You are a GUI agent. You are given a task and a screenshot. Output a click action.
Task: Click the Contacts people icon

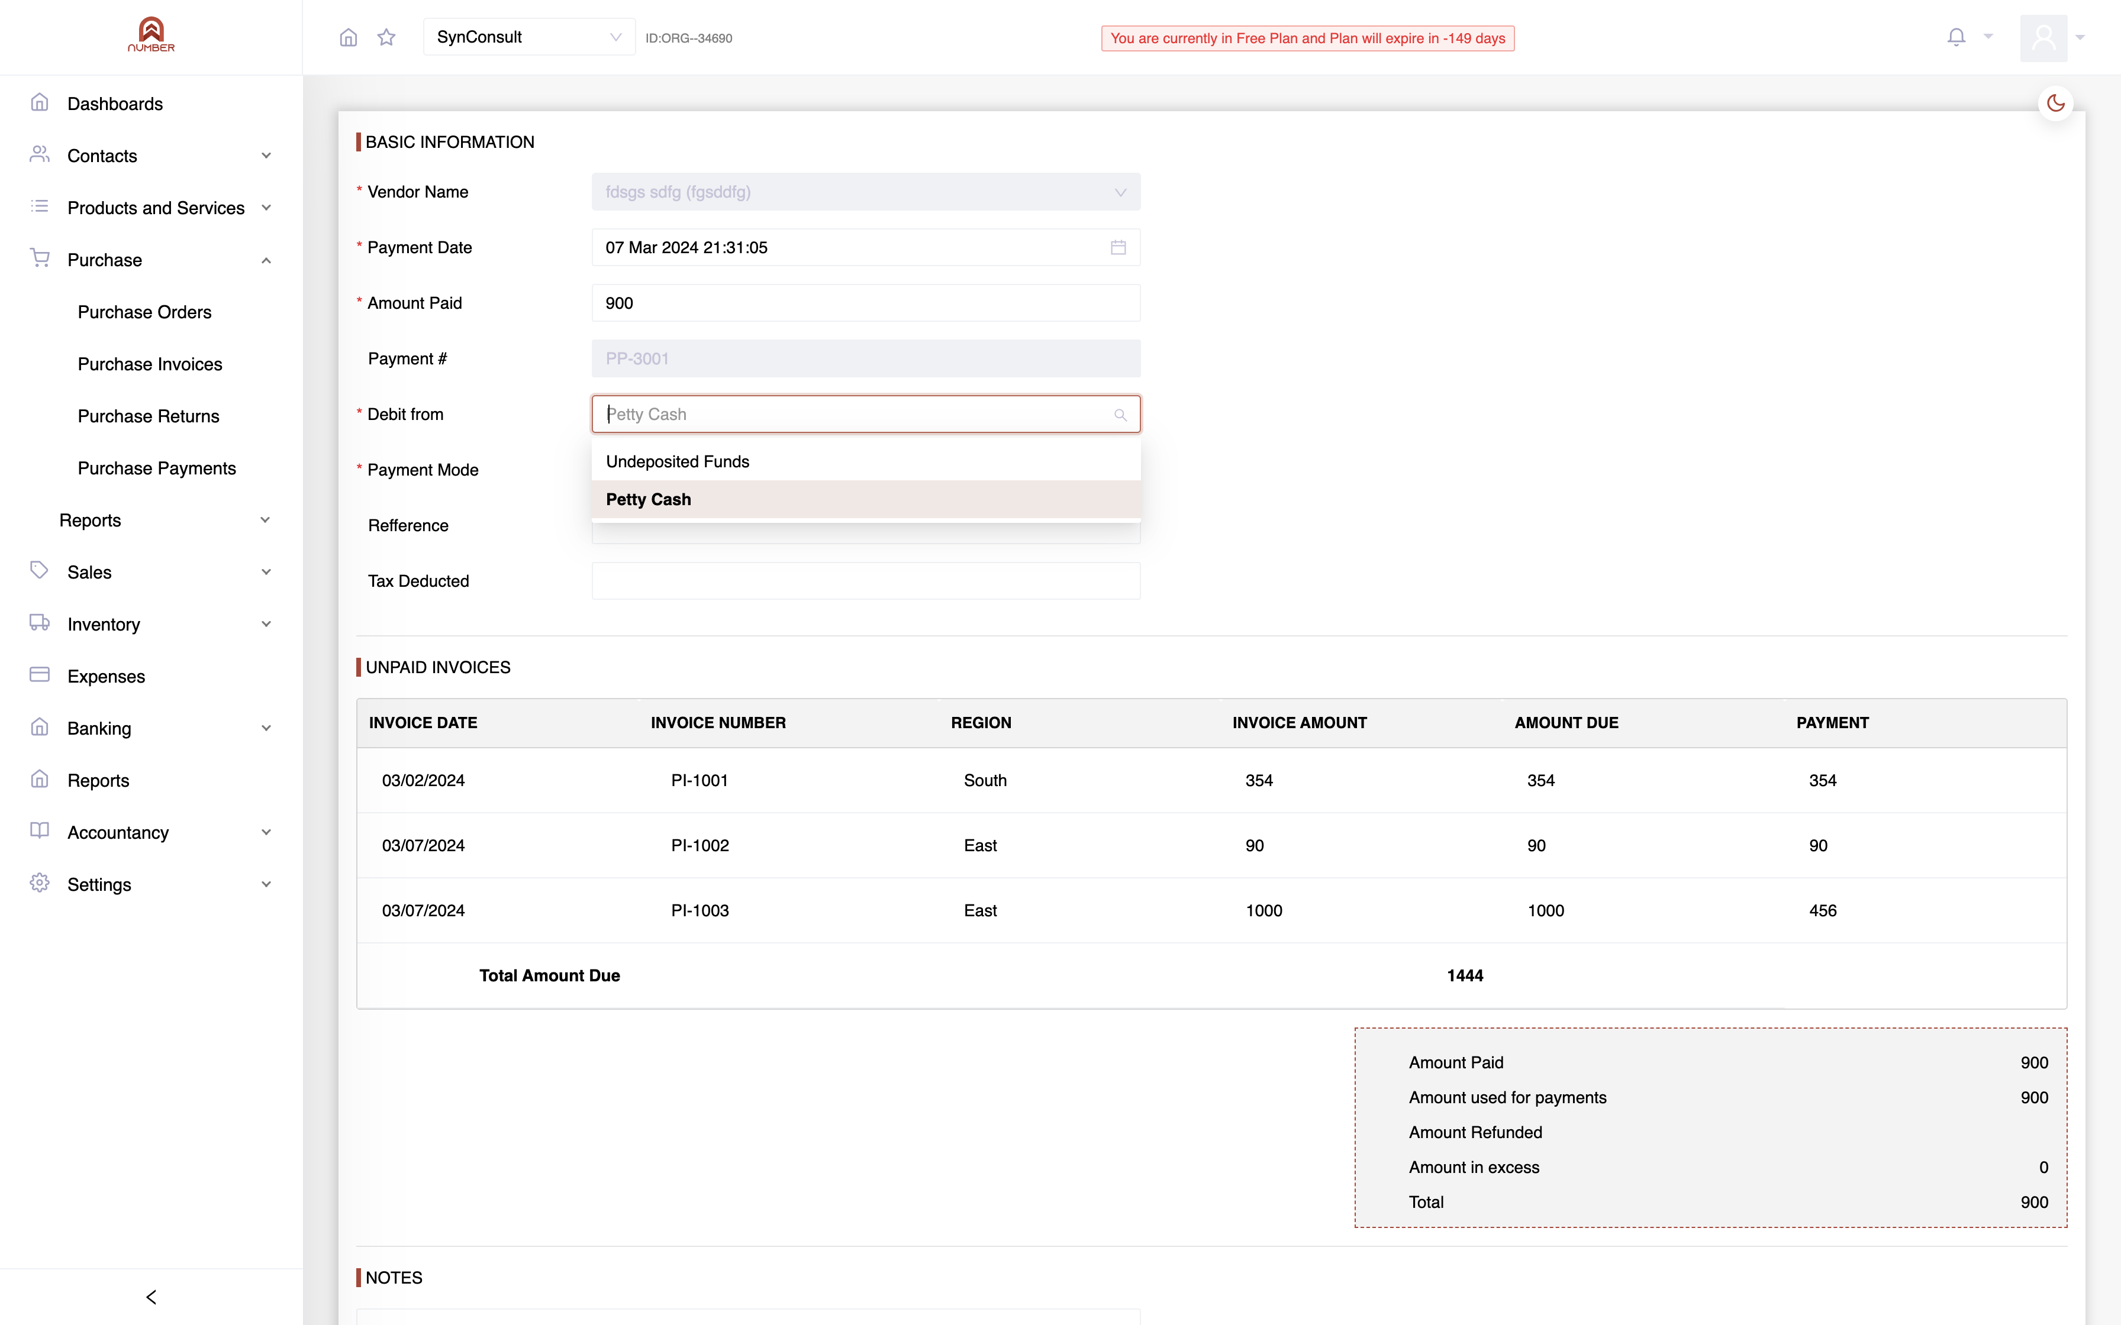[x=40, y=154]
